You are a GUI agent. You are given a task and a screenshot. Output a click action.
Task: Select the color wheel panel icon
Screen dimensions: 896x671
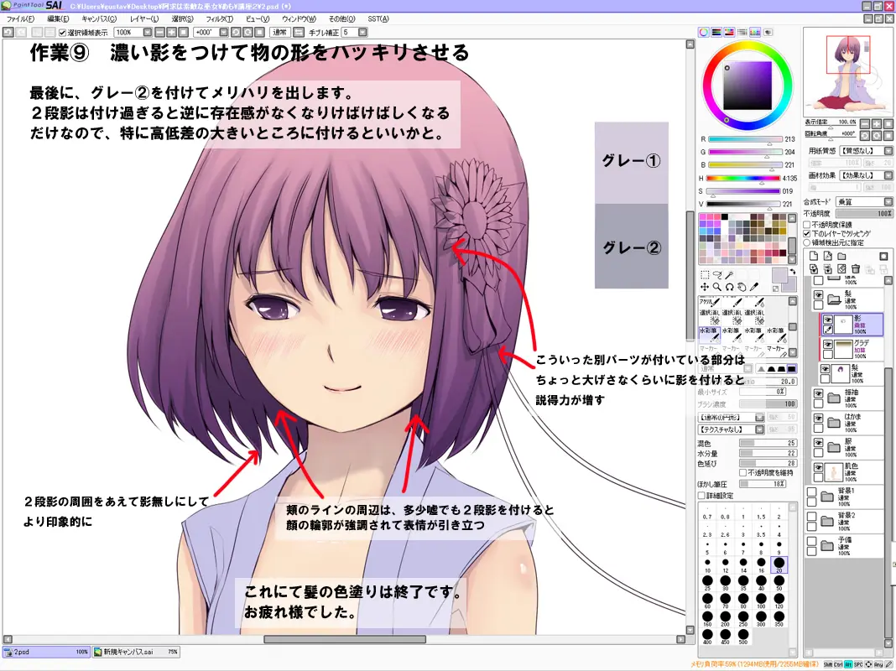(703, 32)
